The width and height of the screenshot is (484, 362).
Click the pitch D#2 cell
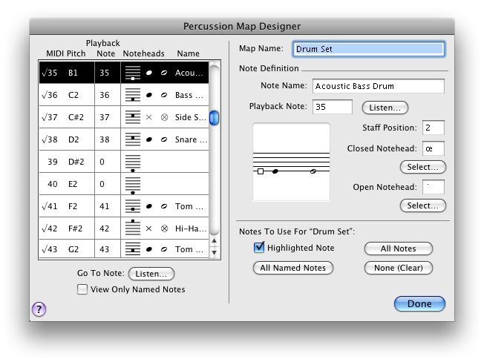pos(76,162)
